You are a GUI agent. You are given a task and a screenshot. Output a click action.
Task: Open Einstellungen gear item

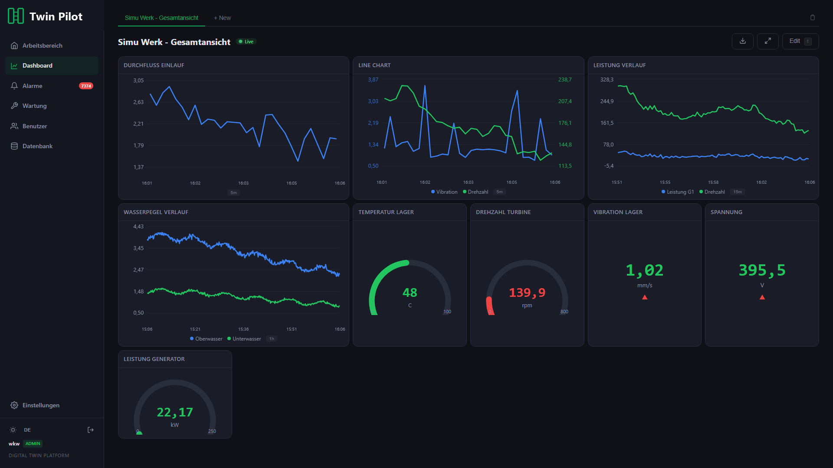point(52,405)
